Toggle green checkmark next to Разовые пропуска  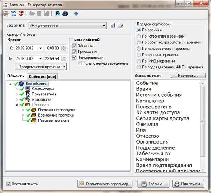pos(28,120)
